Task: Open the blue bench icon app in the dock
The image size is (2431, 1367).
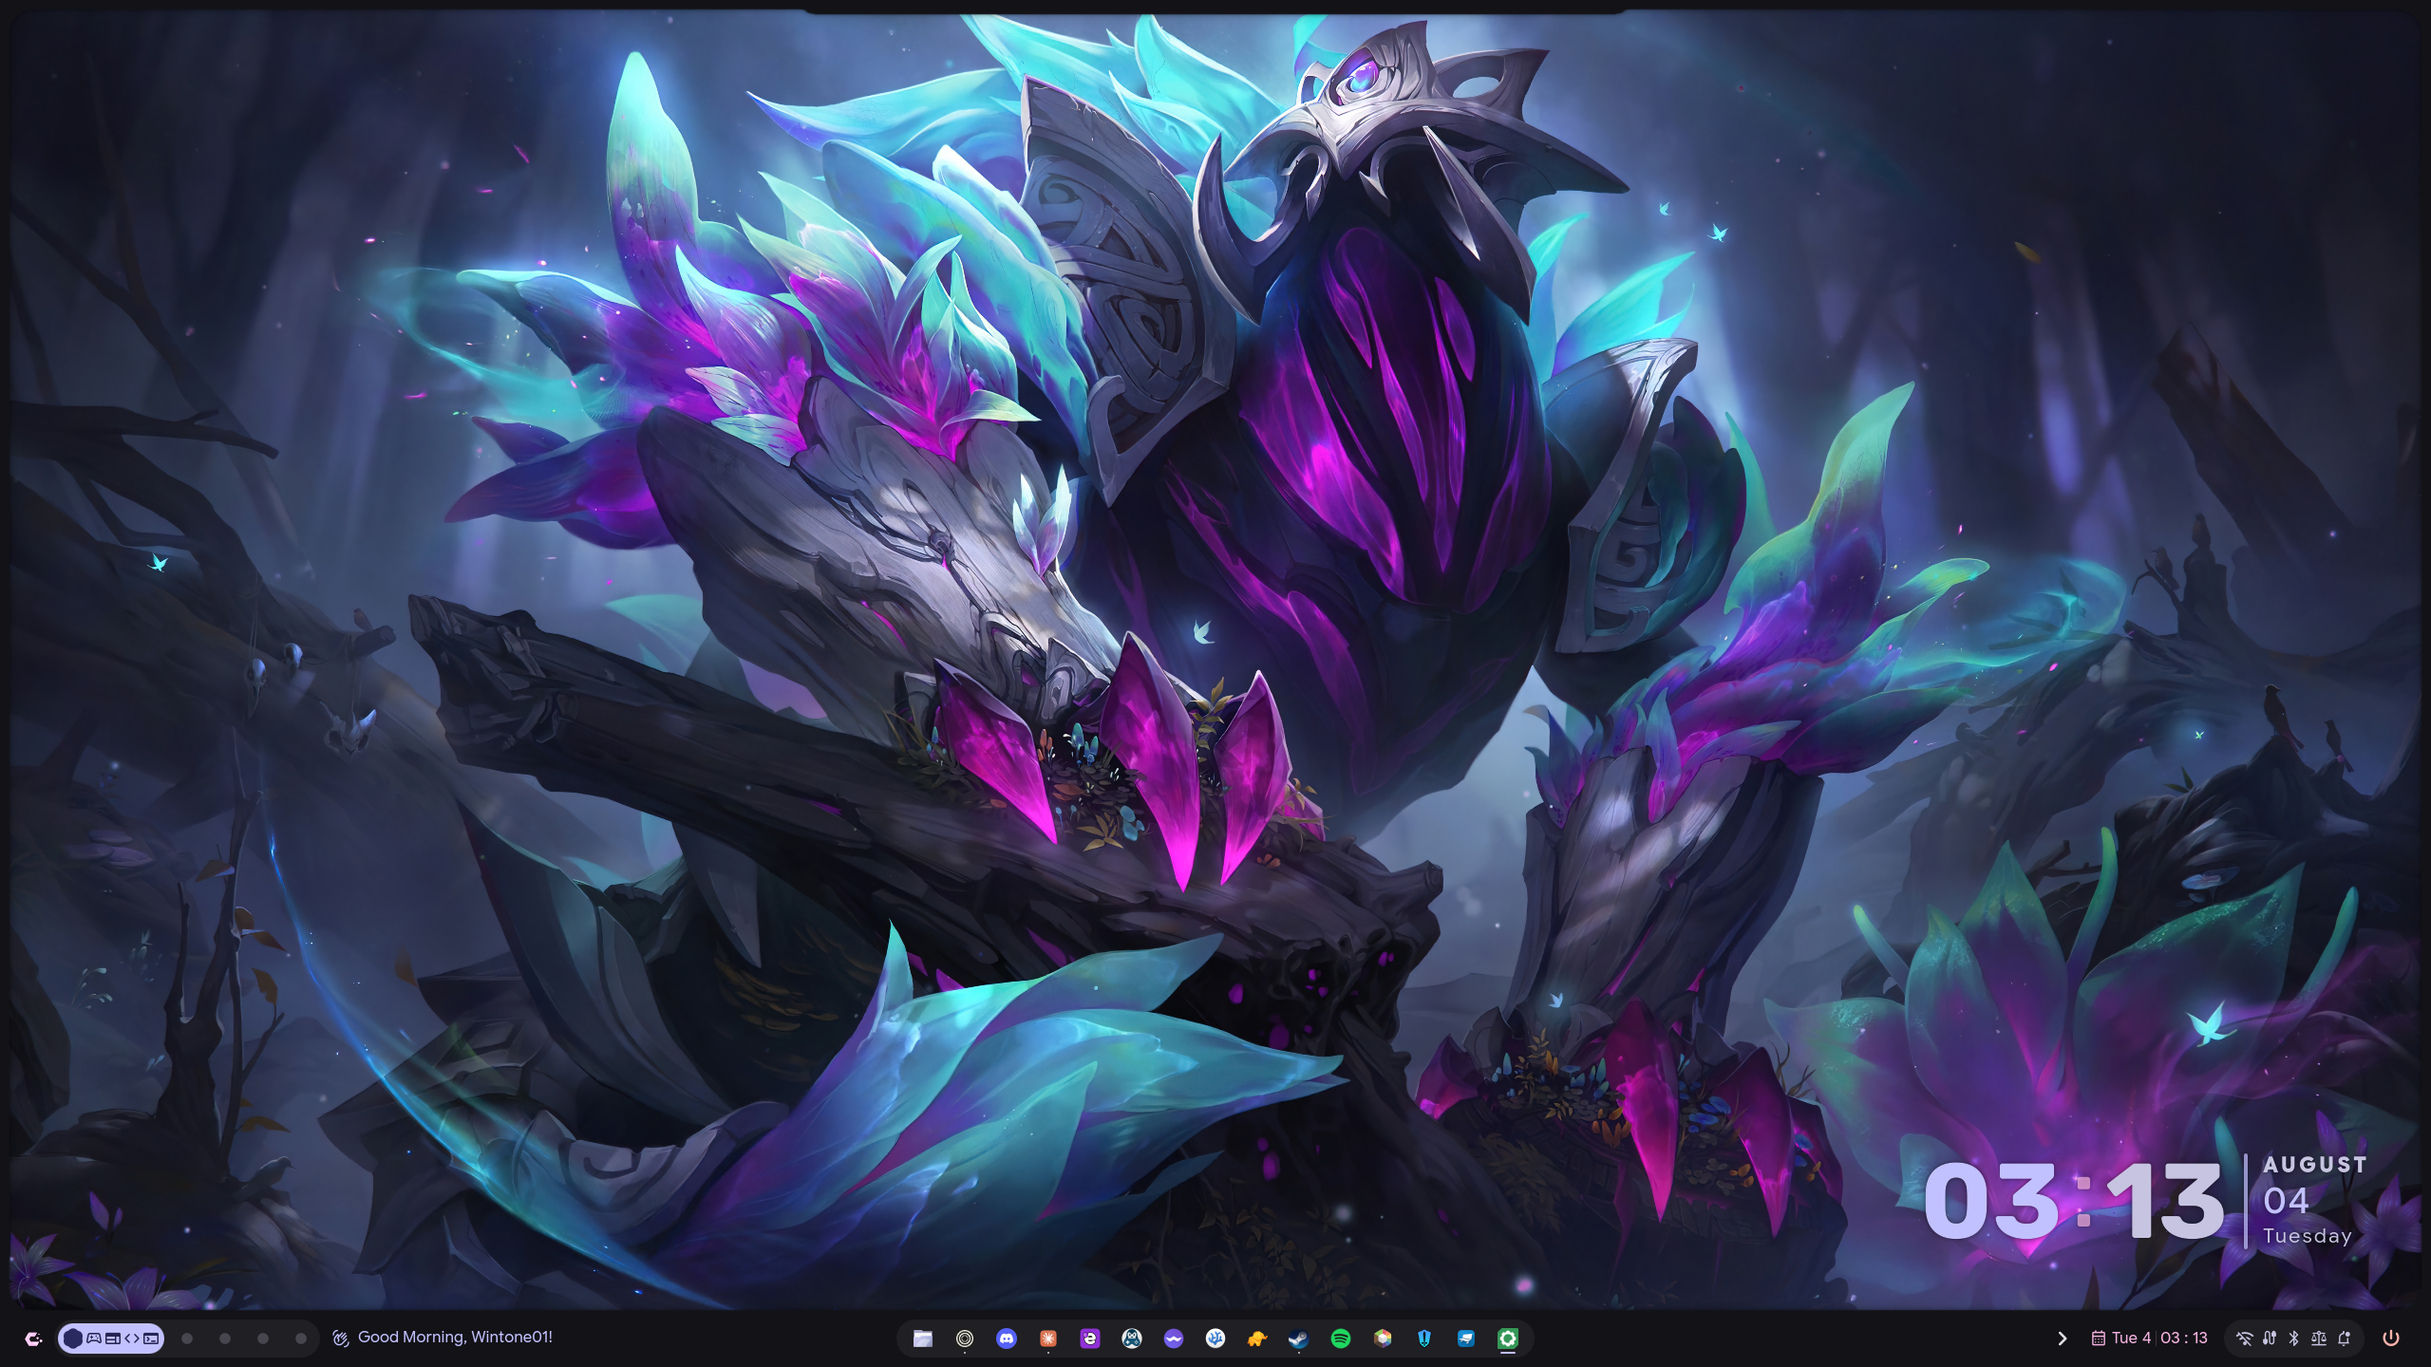Action: [1466, 1339]
